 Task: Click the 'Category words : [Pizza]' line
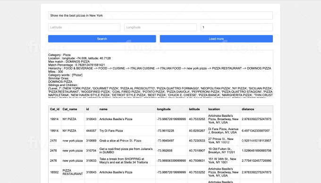coord(65,75)
